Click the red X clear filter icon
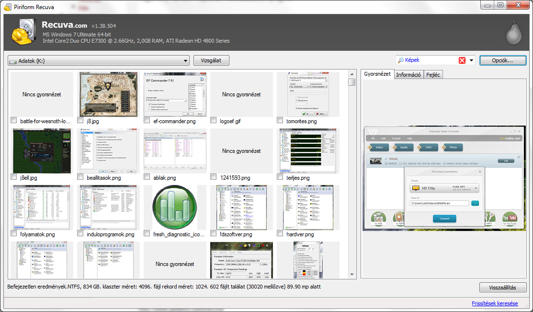Screen dimensions: 533x312 pos(462,60)
